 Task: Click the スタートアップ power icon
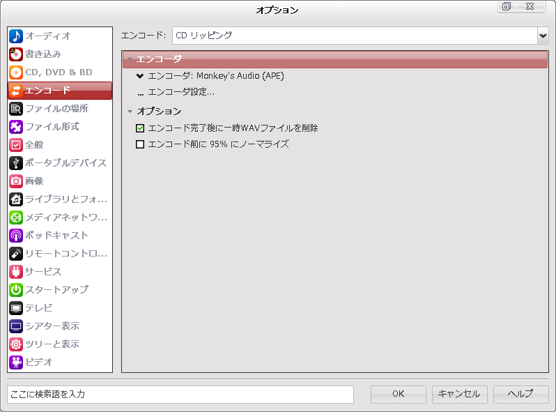[16, 289]
